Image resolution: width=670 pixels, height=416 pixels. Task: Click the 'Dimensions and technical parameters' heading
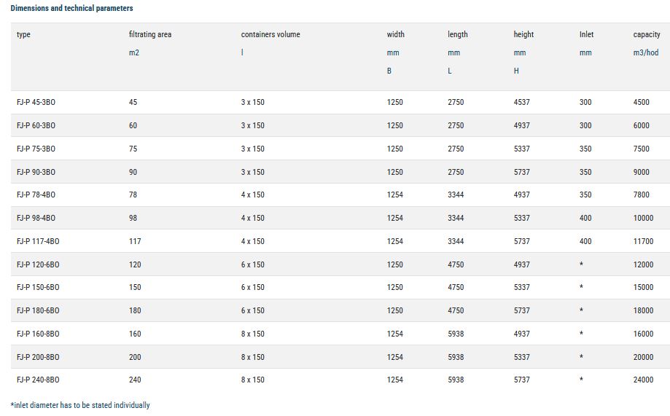pyautogui.click(x=71, y=8)
